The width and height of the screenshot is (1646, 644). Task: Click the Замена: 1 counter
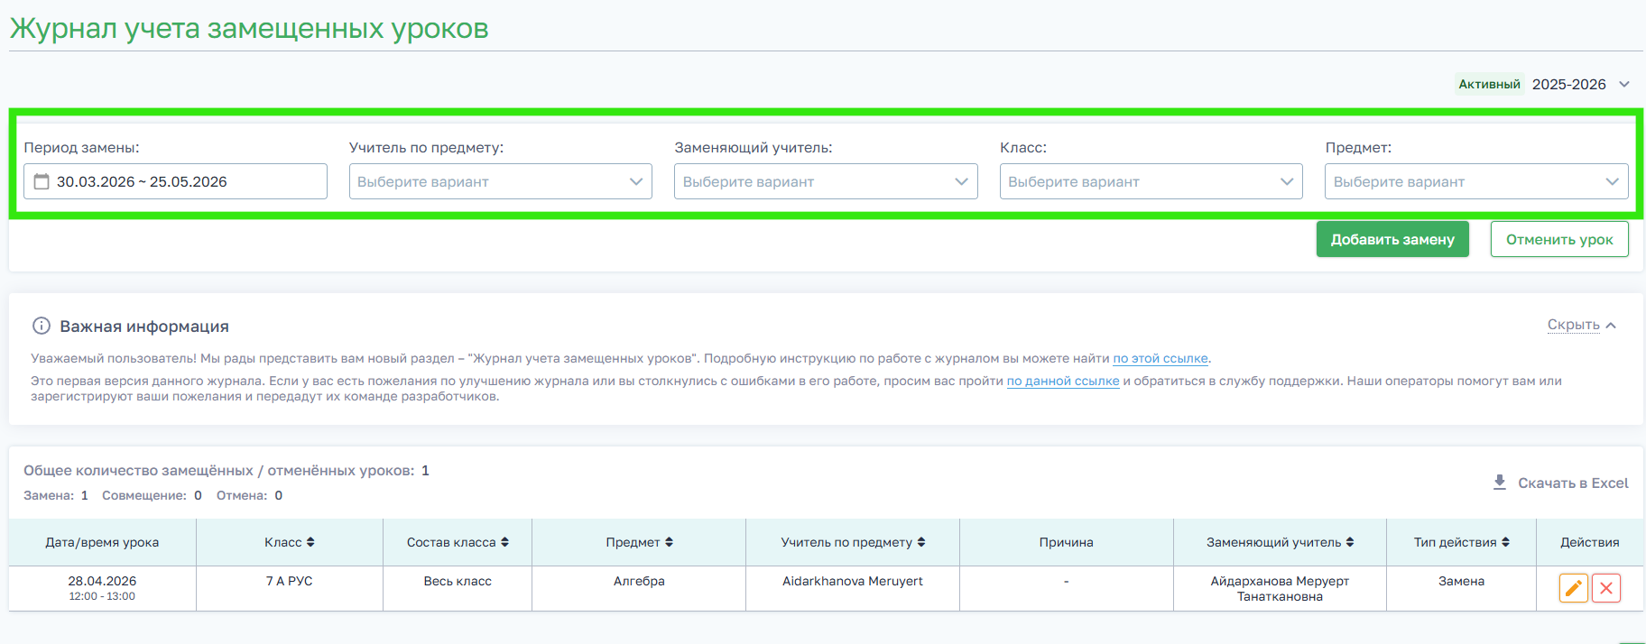click(56, 495)
